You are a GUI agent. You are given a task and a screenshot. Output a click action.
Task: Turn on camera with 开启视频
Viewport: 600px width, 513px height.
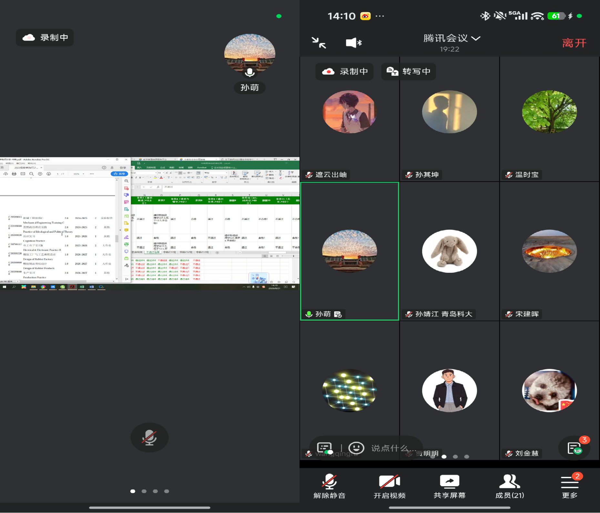tap(390, 486)
